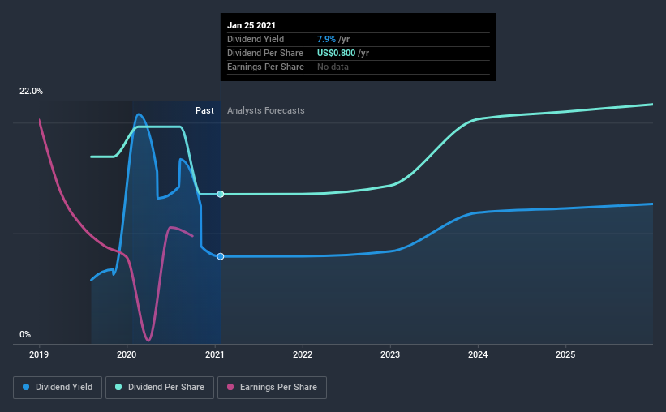
Task: Click the 2021 x-axis year label
Action: (x=214, y=354)
